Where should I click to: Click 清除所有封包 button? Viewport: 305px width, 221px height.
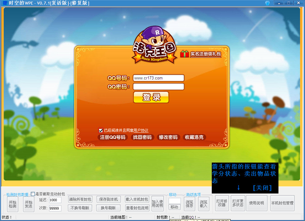(x=80, y=199)
